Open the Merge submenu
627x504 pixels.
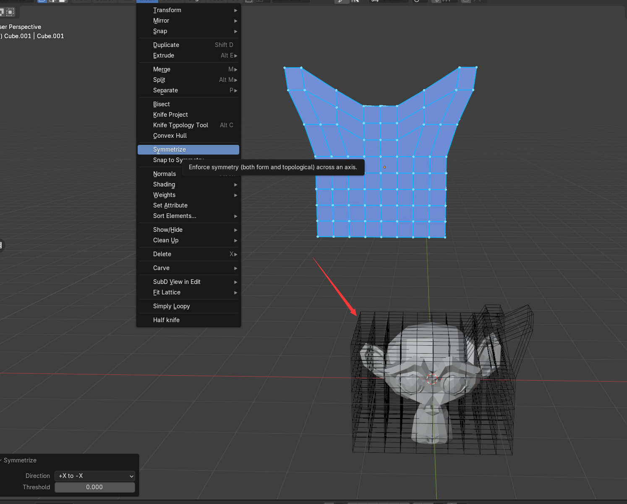(188, 69)
